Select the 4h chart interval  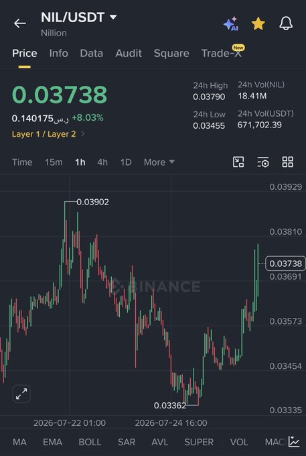tap(102, 162)
